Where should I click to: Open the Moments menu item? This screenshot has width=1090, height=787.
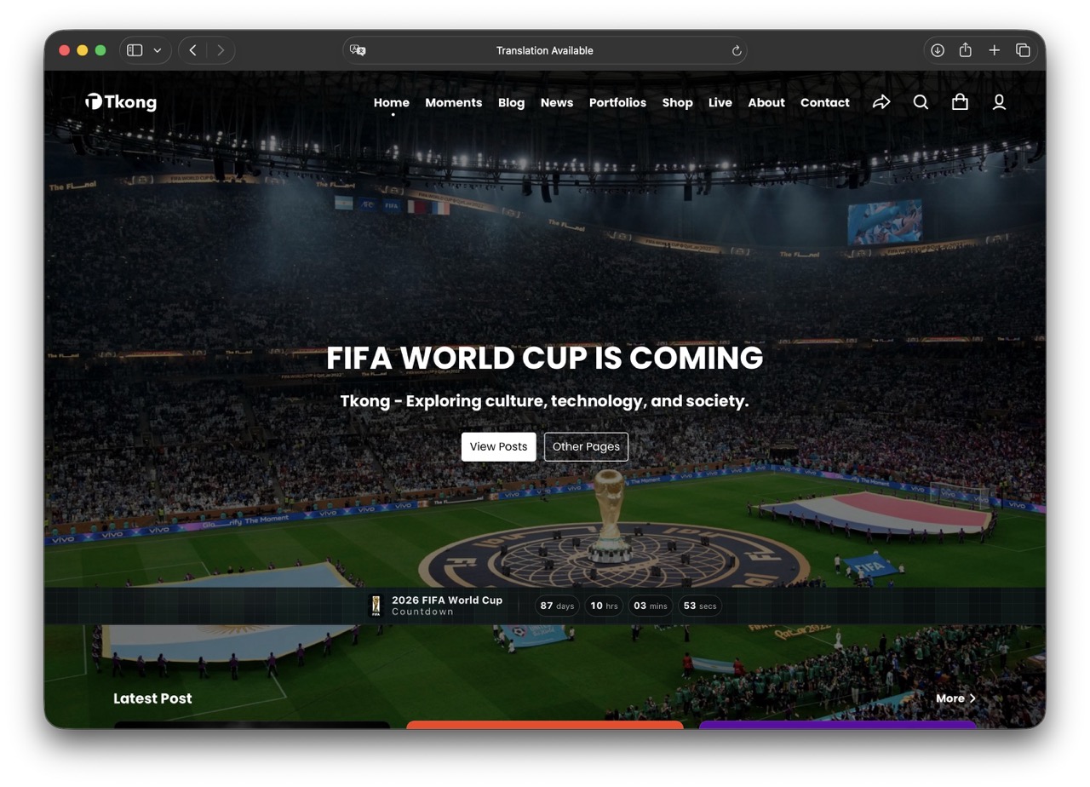point(453,102)
